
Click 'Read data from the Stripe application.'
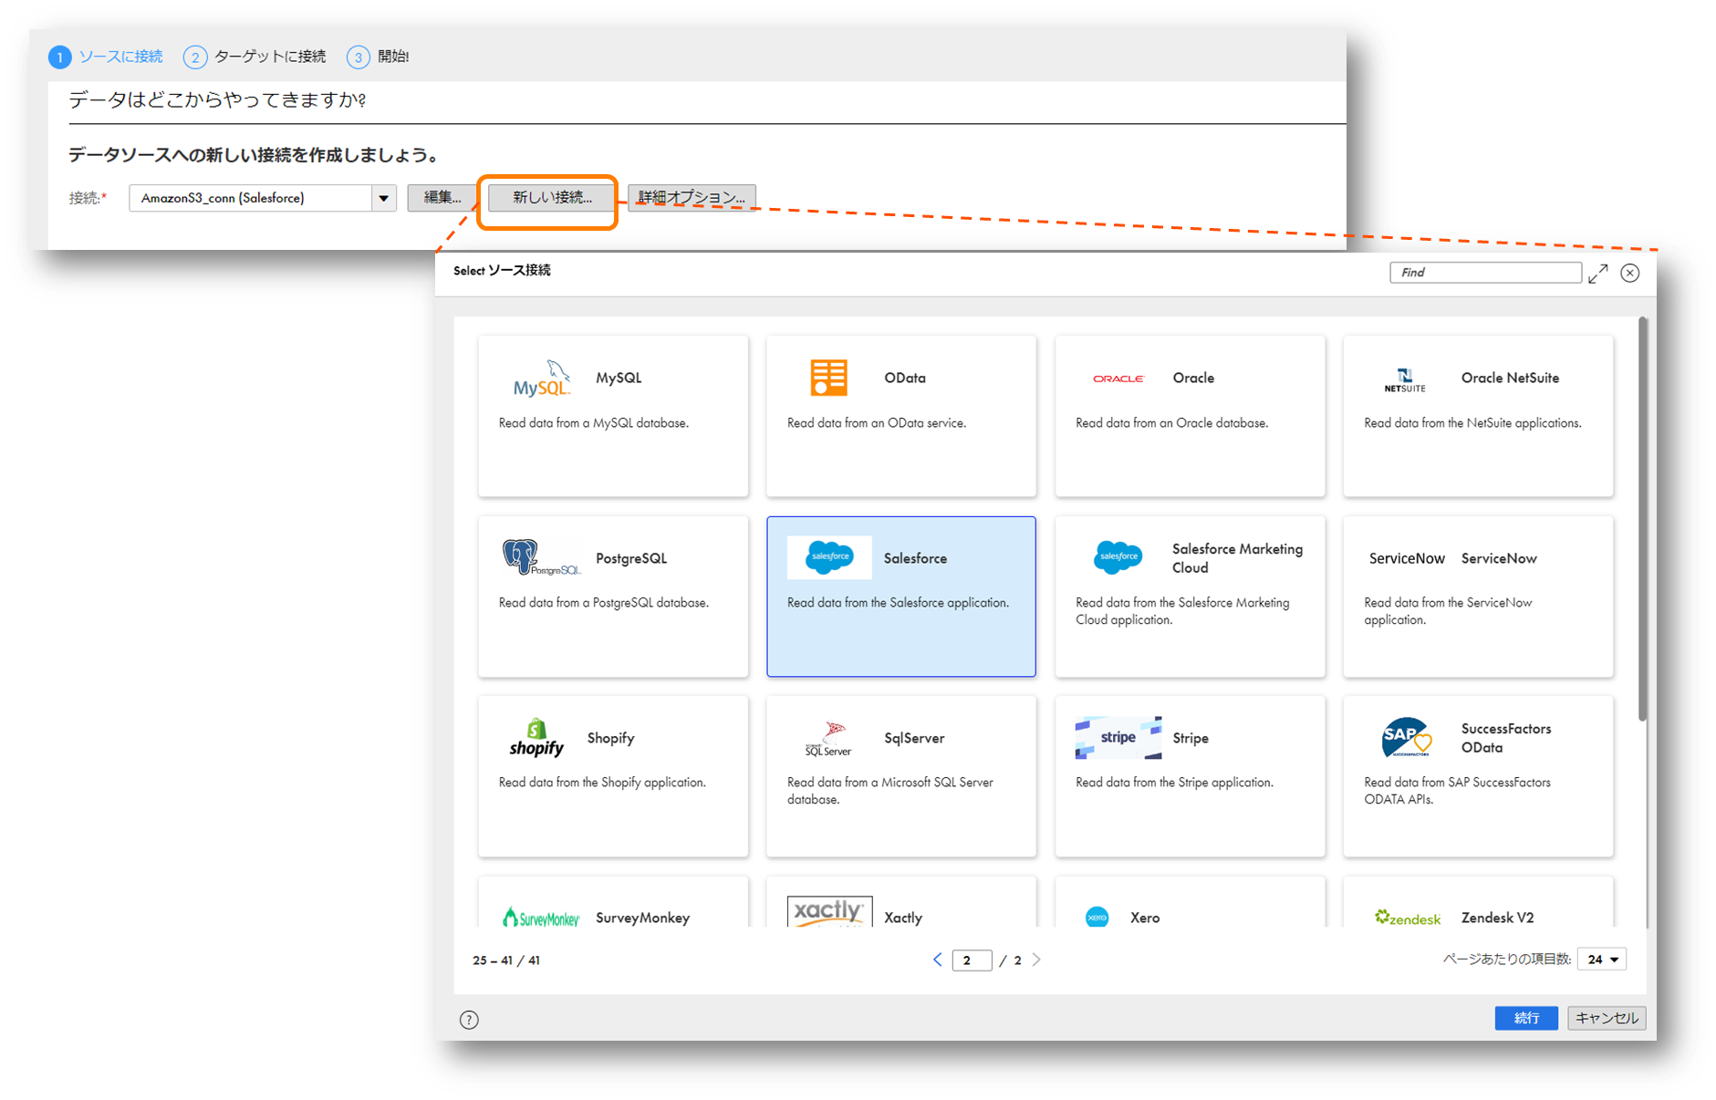pyautogui.click(x=1175, y=783)
